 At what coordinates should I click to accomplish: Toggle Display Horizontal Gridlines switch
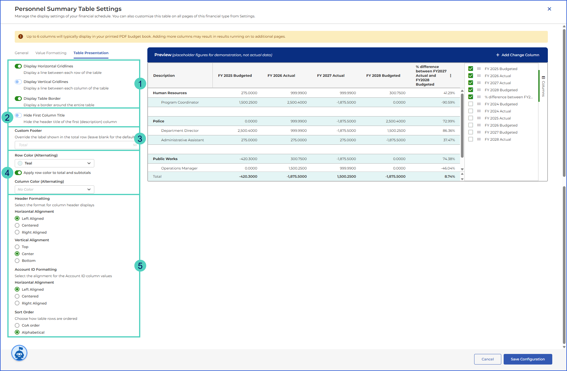pyautogui.click(x=18, y=66)
